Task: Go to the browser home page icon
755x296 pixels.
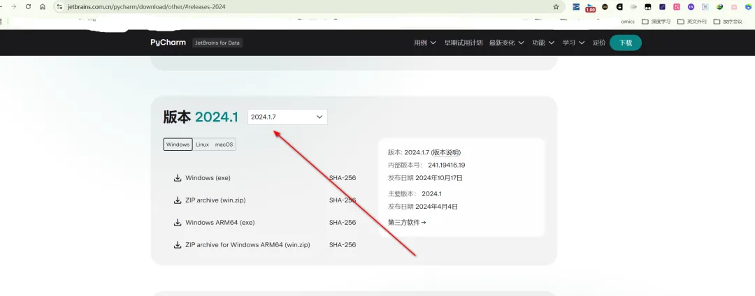Action: click(43, 7)
